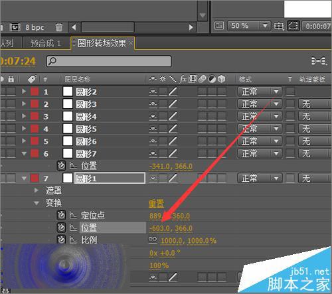This screenshot has height=294, width=332.
Task: Click the collapse transformations sun header icon
Action: click(163, 79)
